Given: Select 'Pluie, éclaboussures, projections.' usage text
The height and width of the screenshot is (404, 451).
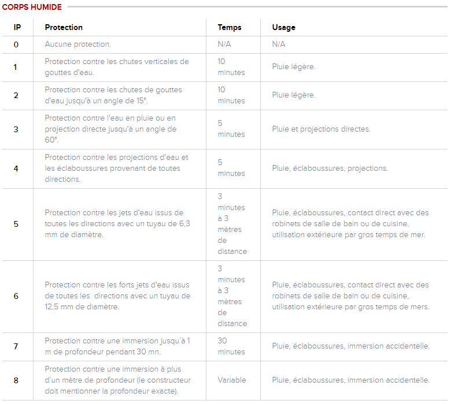Looking at the screenshot, I should pos(330,168).
